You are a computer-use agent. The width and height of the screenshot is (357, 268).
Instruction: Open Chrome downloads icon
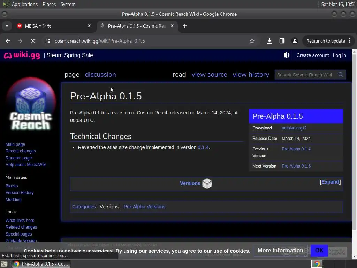point(269,41)
